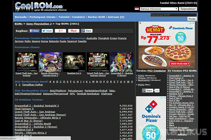Viewport: 211px width, 140px height.
Task: Click Sony Playstation 2 breadcrumb link
Action: pyautogui.click(x=39, y=24)
